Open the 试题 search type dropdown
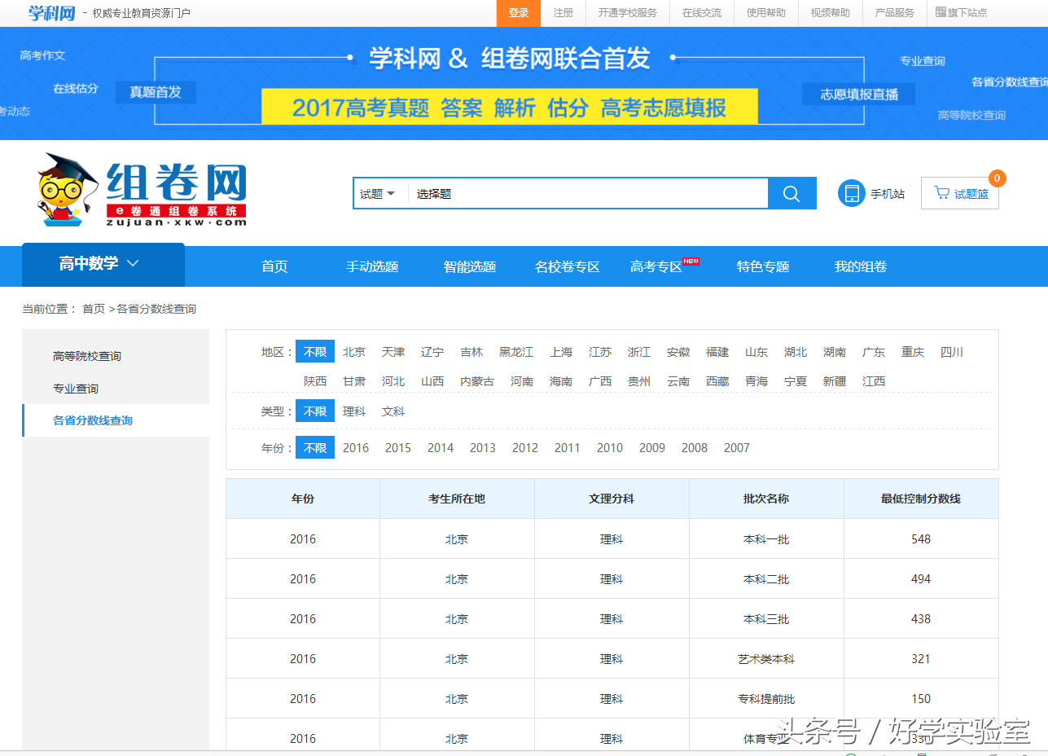This screenshot has height=756, width=1048. point(378,193)
